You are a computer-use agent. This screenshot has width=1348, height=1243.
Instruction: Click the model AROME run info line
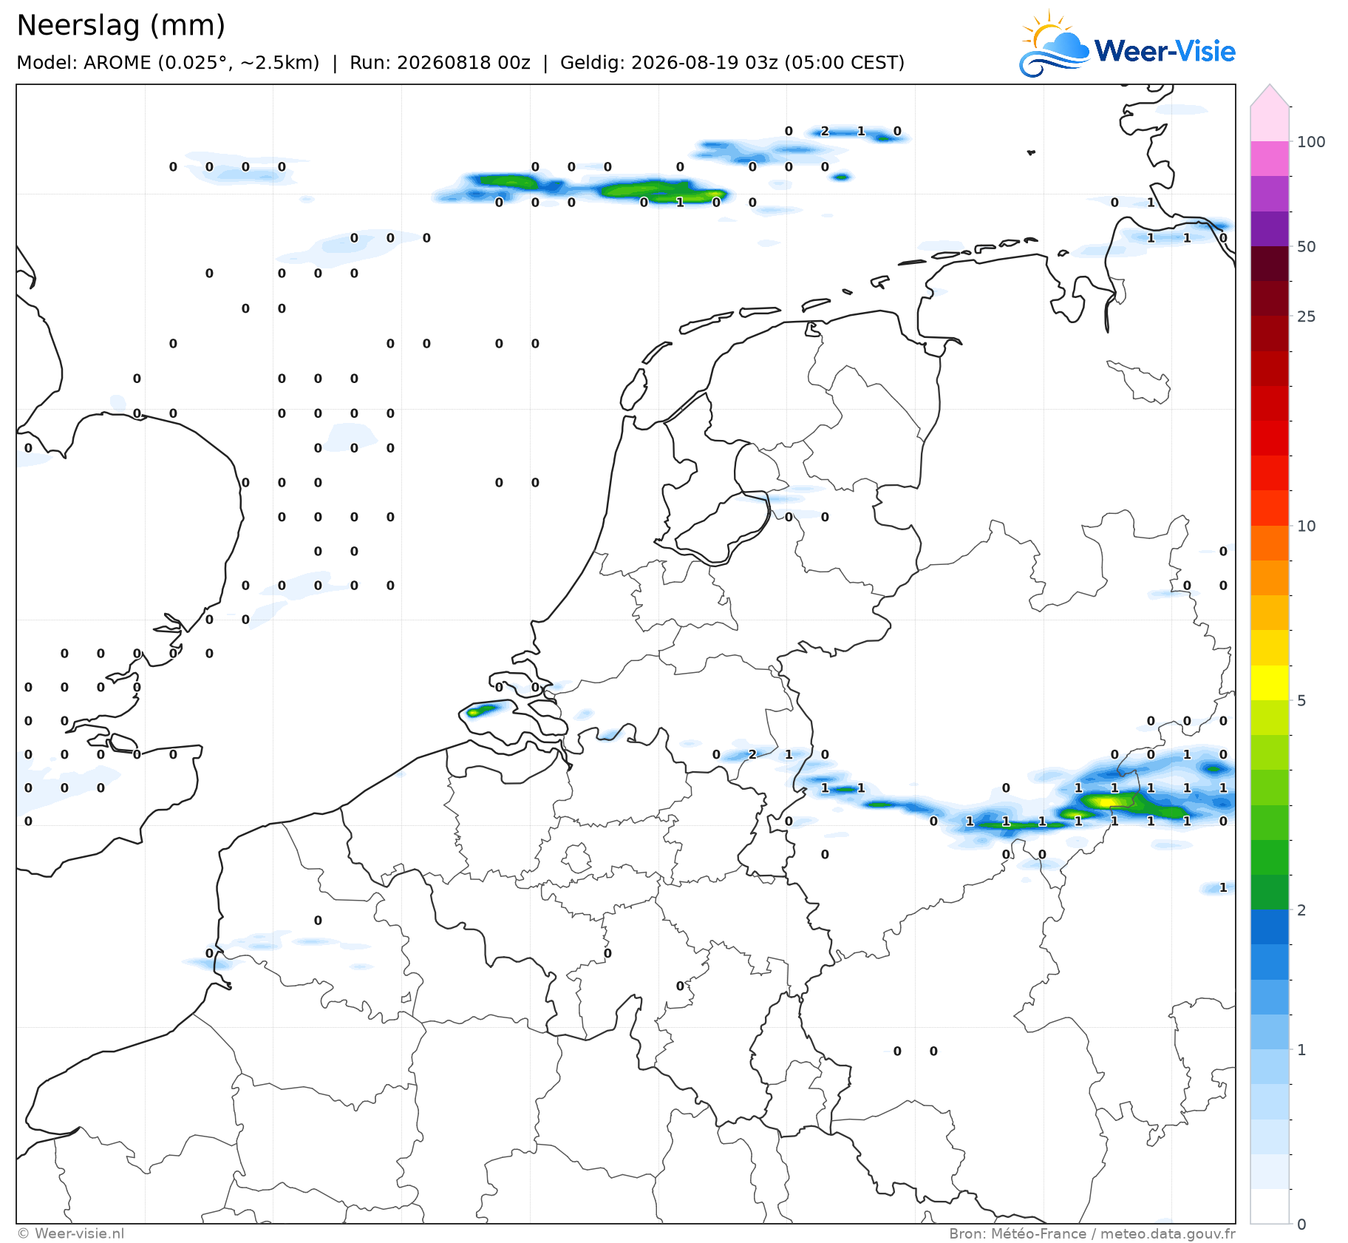(x=460, y=62)
